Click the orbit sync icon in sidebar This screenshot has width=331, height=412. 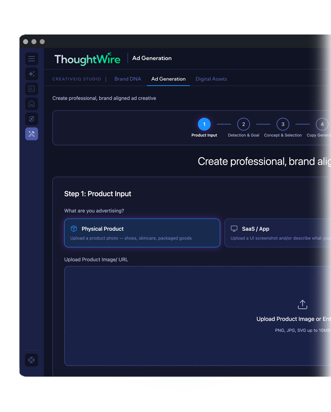[31, 119]
